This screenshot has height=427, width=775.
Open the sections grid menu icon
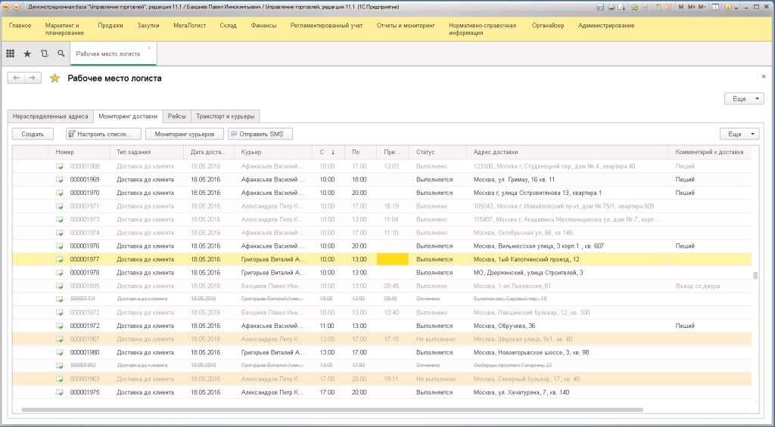[x=10, y=54]
